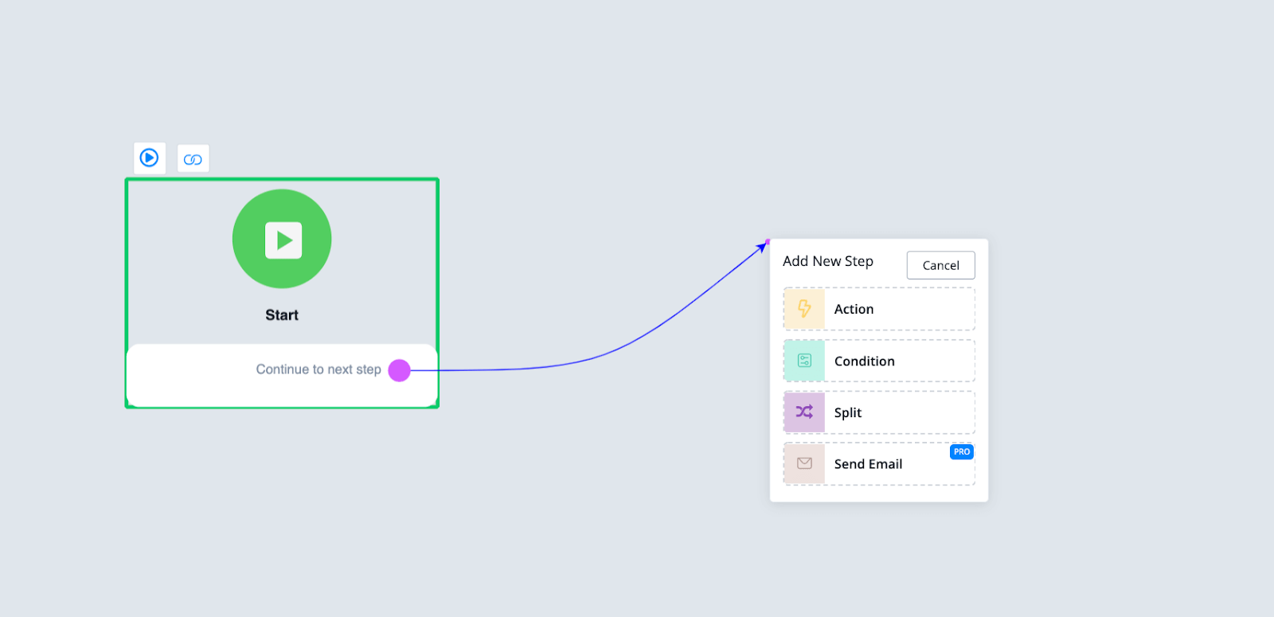Click the "Add New Step" heading
The width and height of the screenshot is (1274, 617).
pos(828,261)
